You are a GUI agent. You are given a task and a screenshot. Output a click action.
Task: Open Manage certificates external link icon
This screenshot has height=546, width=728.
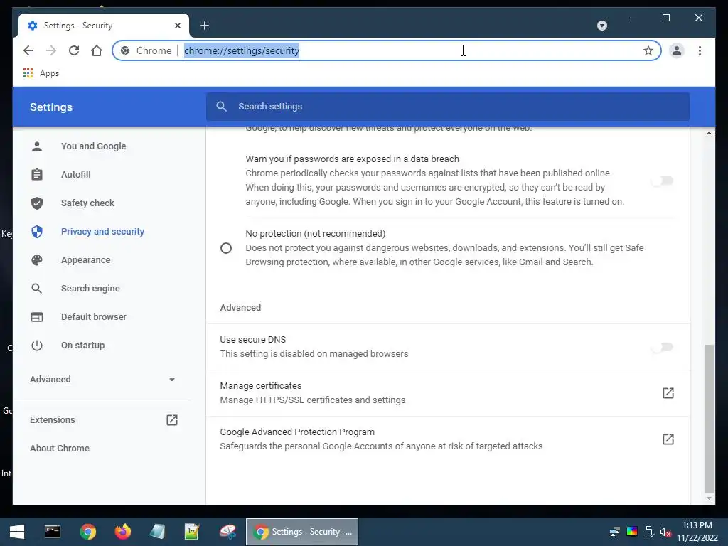pyautogui.click(x=668, y=393)
